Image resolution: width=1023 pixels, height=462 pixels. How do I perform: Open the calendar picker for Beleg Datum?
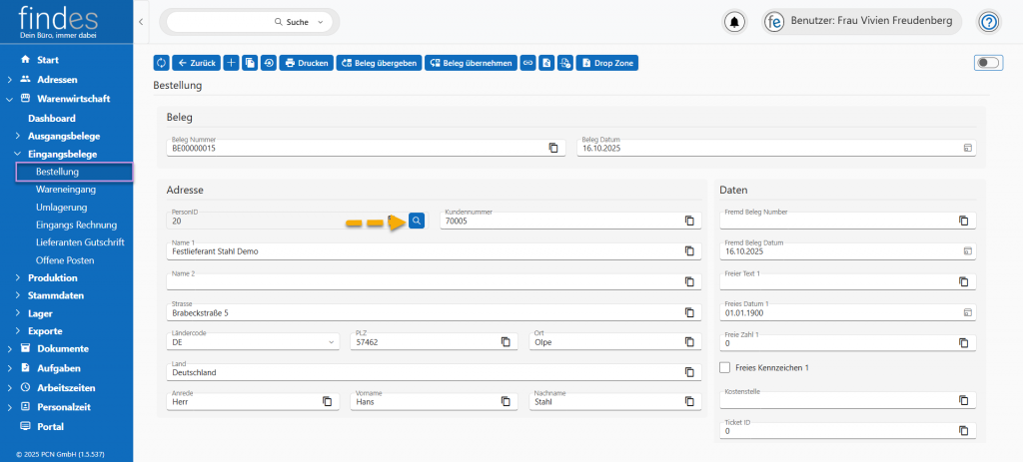point(966,148)
